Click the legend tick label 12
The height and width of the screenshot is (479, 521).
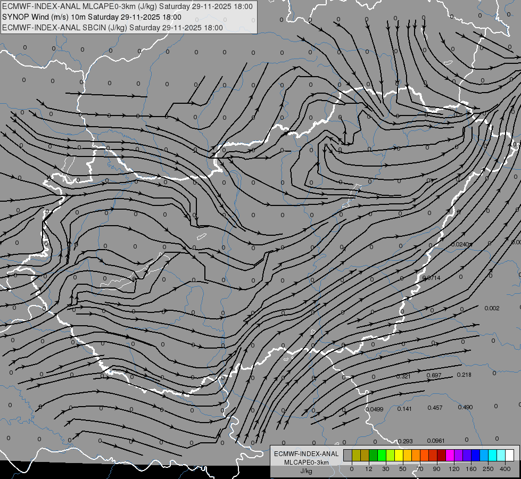pos(369,469)
